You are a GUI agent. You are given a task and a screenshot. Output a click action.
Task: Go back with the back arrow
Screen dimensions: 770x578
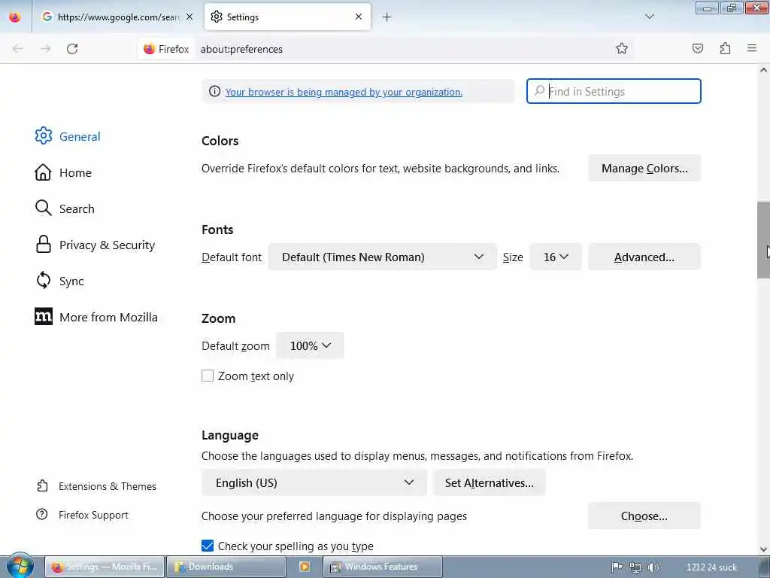18,49
